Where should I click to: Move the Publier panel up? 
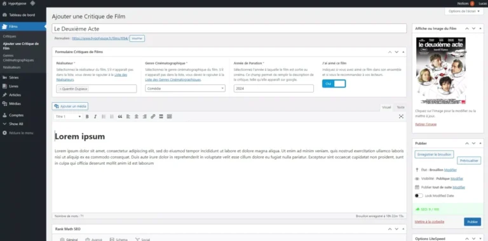[x=467, y=143]
